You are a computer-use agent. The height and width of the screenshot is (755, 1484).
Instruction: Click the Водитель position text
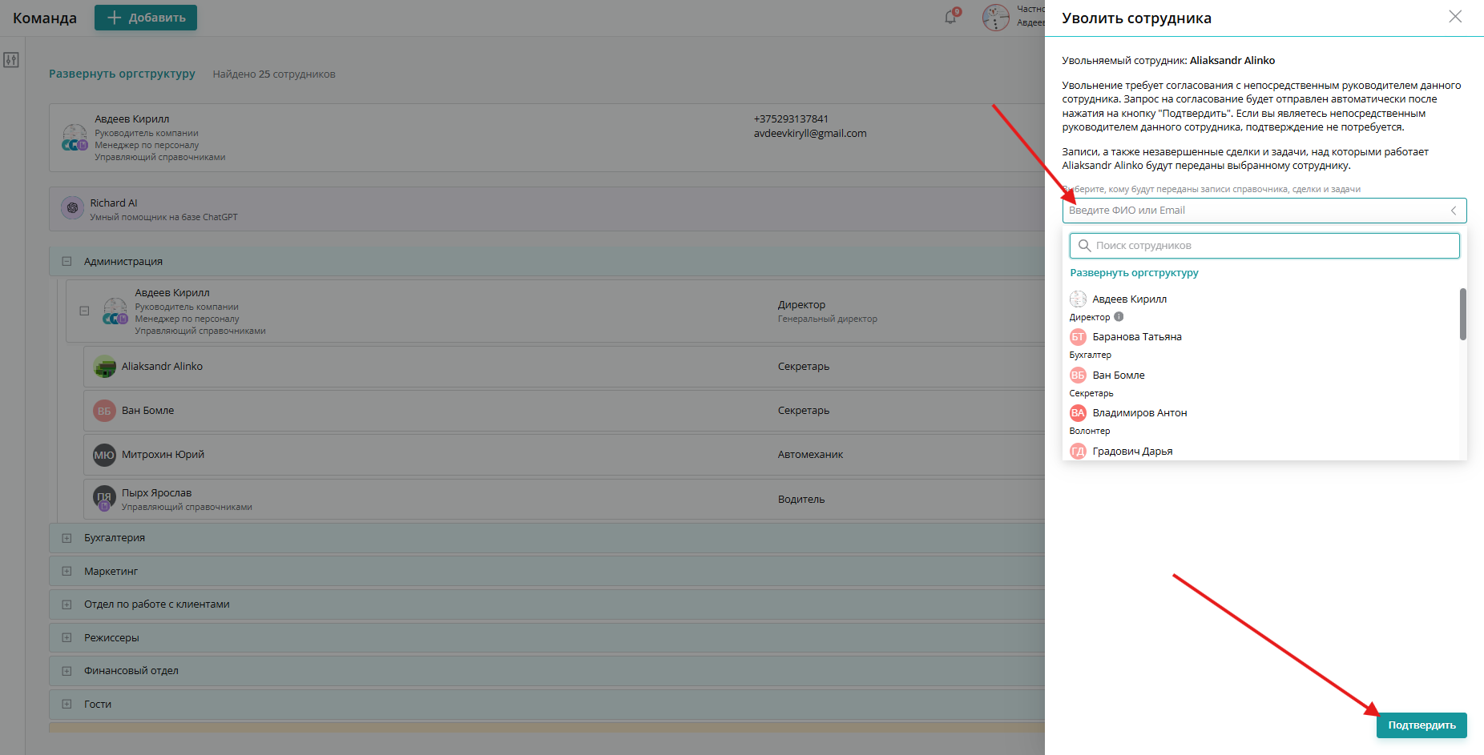click(801, 500)
